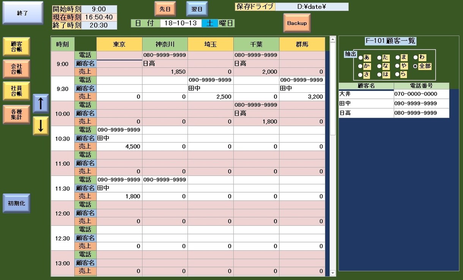Open the 社員台帳 employee ledger
The height and width of the screenshot is (280, 463).
point(16,91)
